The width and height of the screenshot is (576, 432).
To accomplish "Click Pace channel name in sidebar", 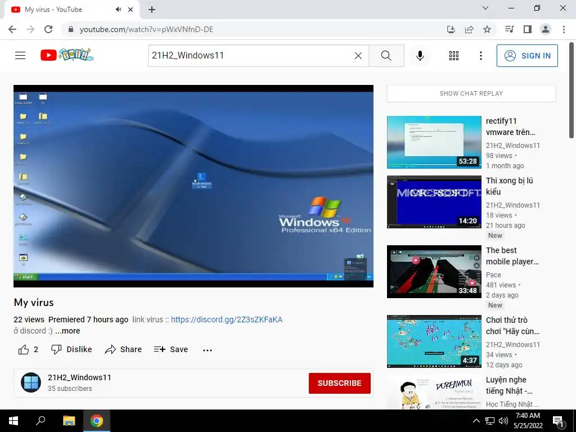I will pos(493,274).
